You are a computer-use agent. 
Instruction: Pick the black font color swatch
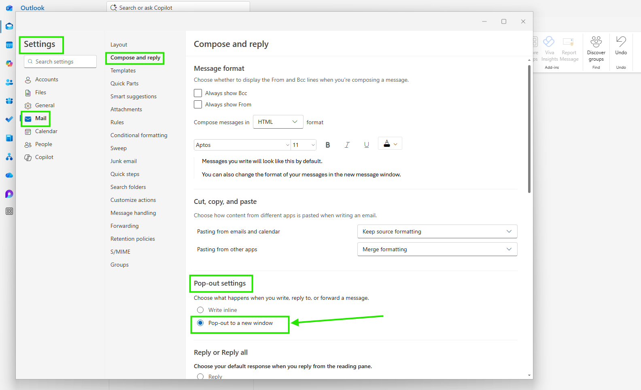pos(387,144)
